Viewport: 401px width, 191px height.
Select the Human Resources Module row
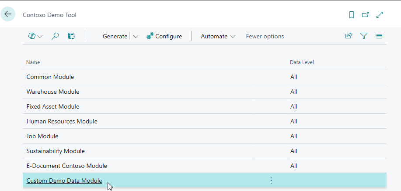(205, 121)
